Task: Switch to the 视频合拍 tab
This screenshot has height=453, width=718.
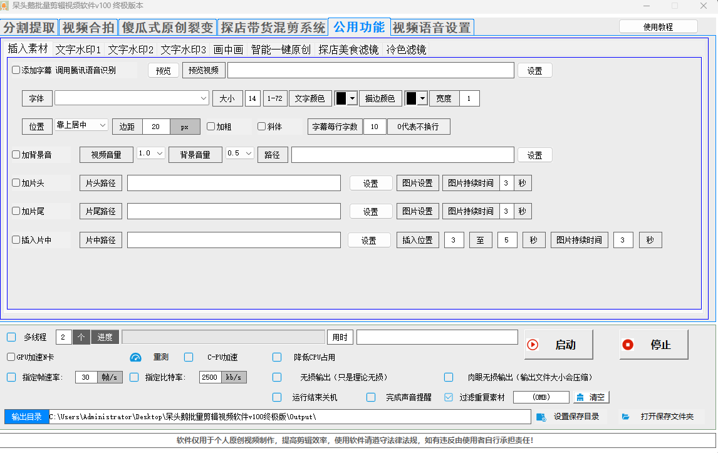Action: point(88,28)
